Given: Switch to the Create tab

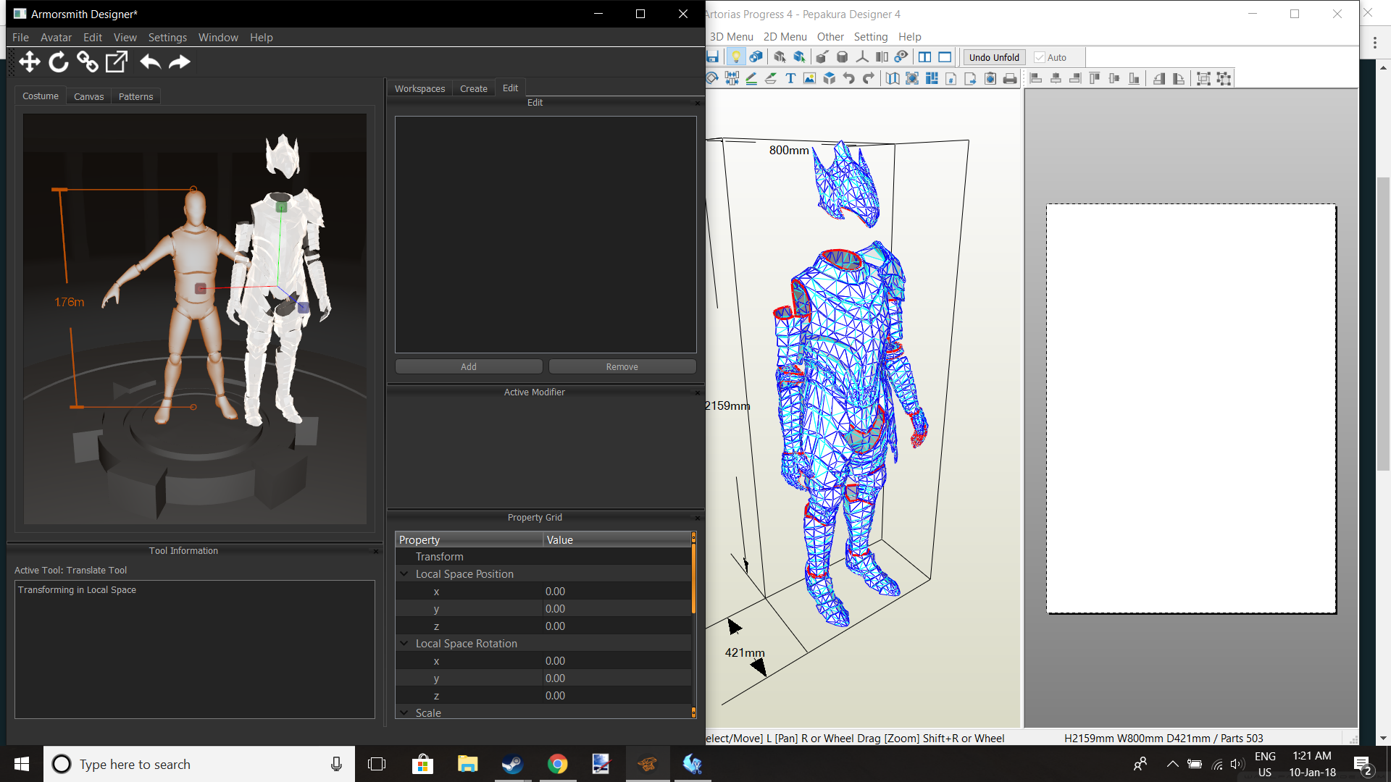Looking at the screenshot, I should pyautogui.click(x=474, y=88).
